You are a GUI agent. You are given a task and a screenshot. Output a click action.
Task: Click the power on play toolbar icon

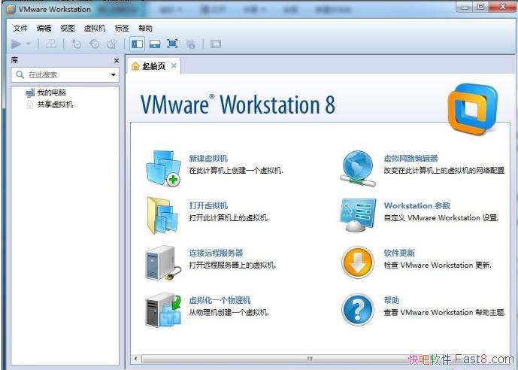pyautogui.click(x=16, y=44)
